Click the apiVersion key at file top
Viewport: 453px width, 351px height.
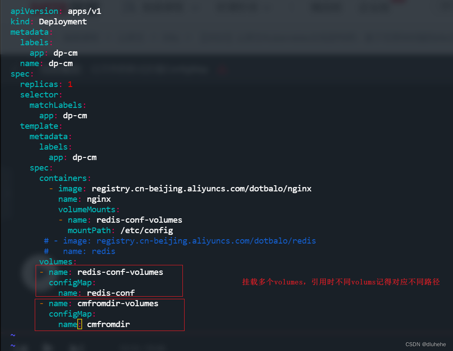[34, 11]
